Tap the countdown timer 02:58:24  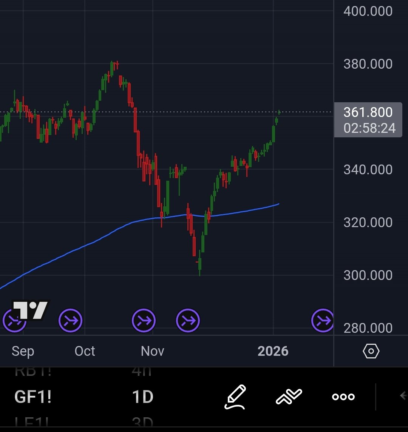pyautogui.click(x=369, y=128)
